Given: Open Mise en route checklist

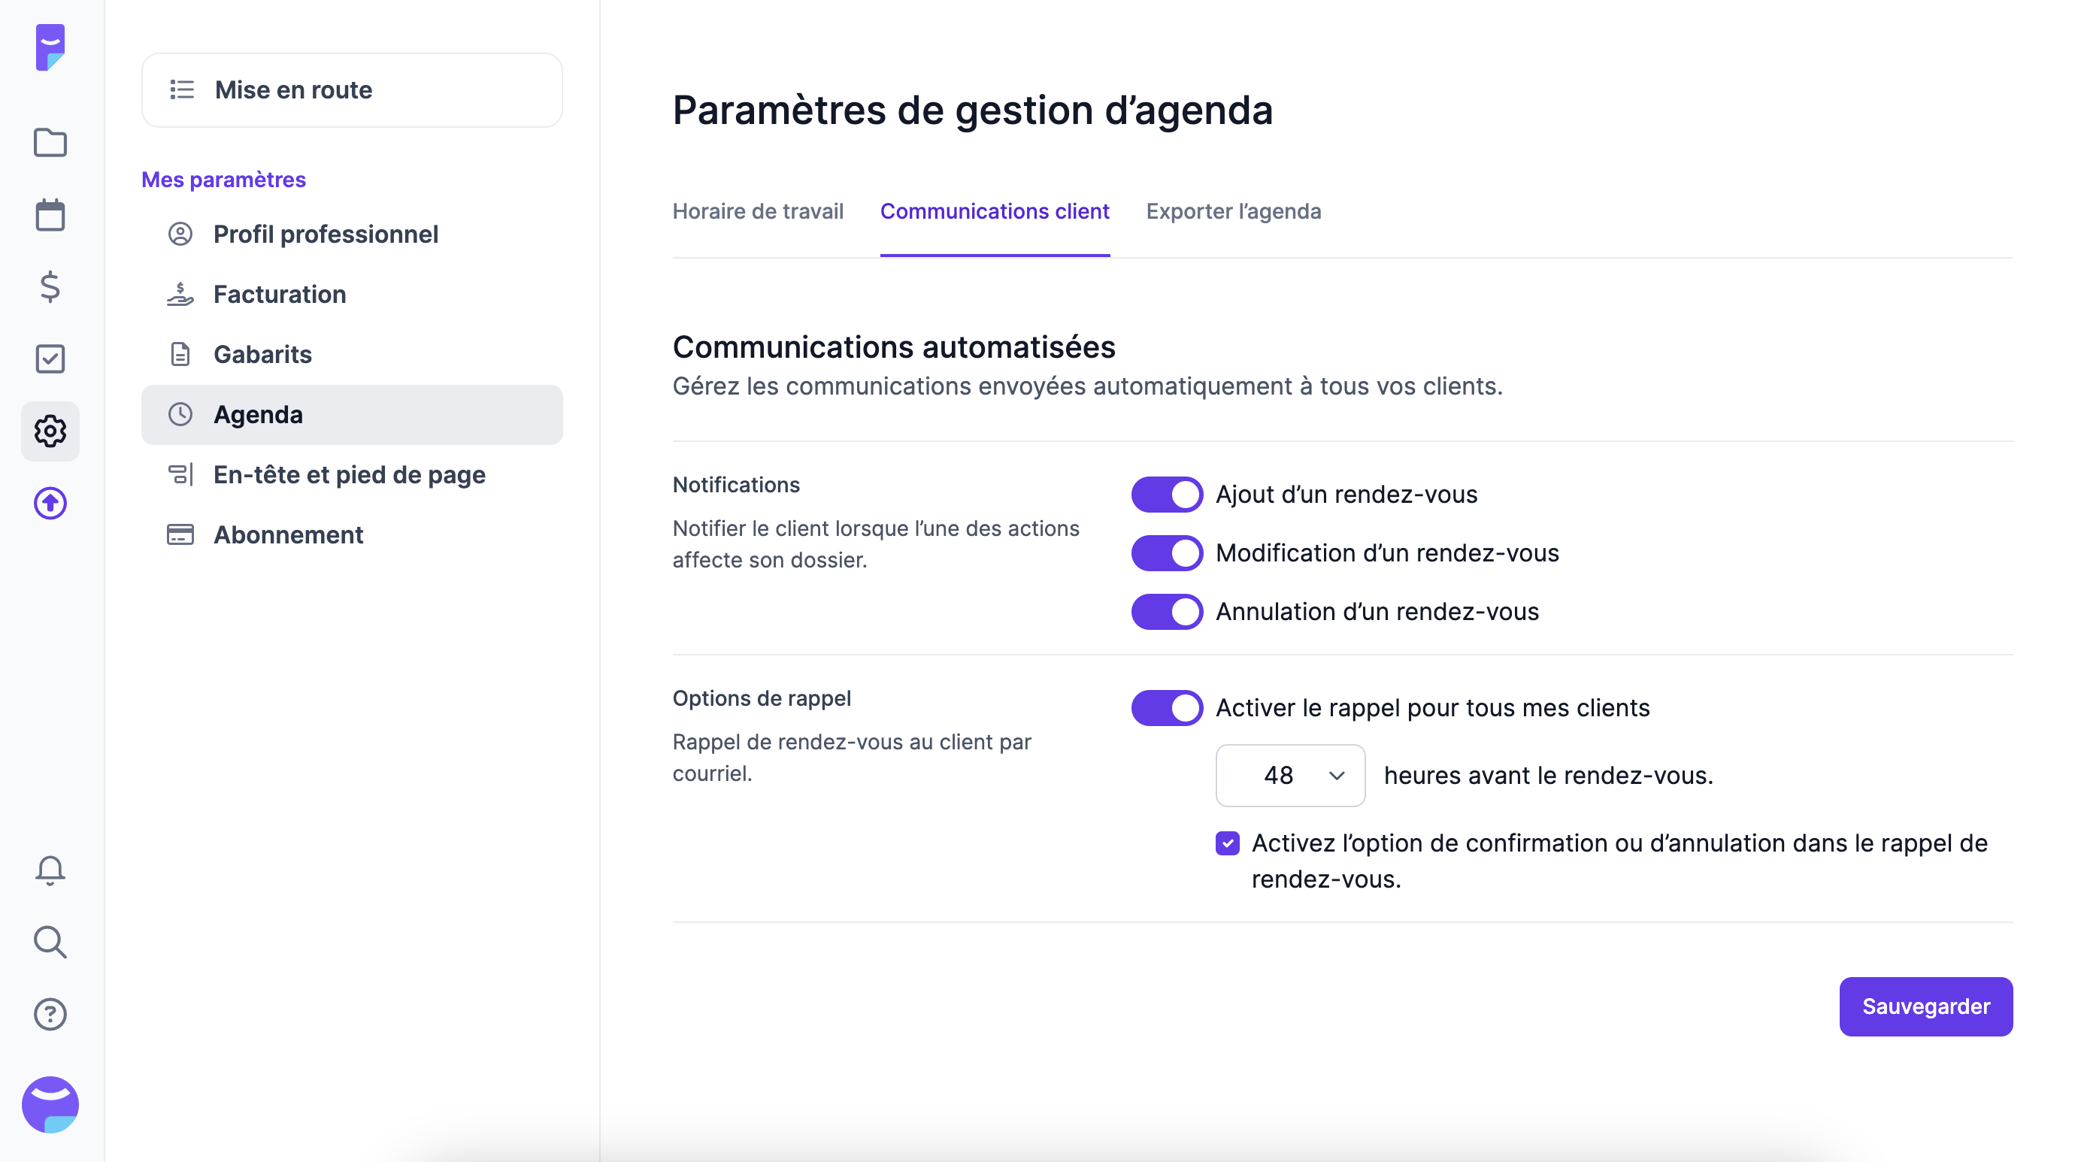Looking at the screenshot, I should tap(352, 90).
